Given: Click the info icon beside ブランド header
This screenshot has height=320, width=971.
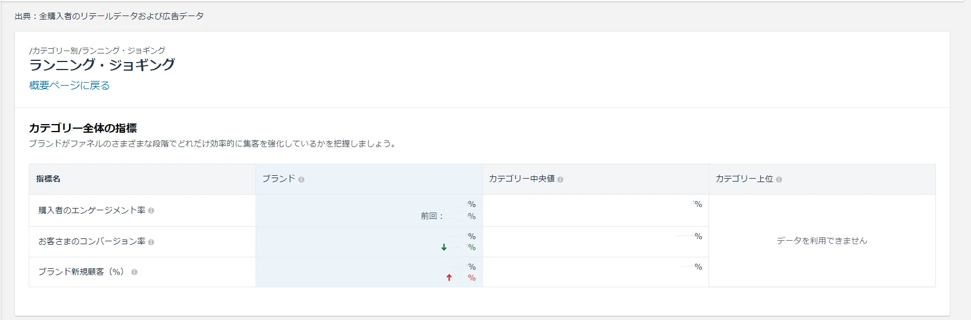Looking at the screenshot, I should tap(301, 179).
